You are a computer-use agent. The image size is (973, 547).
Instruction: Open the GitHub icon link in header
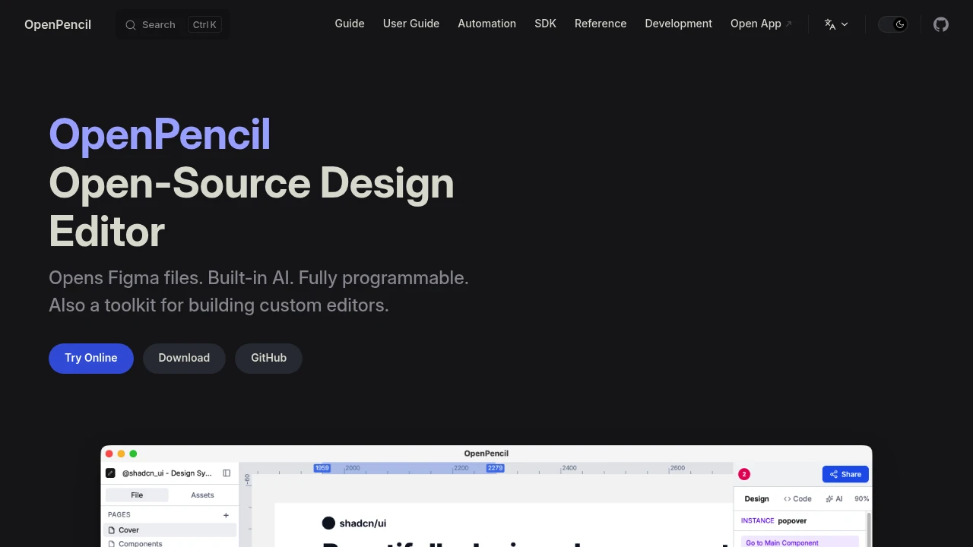pyautogui.click(x=941, y=24)
